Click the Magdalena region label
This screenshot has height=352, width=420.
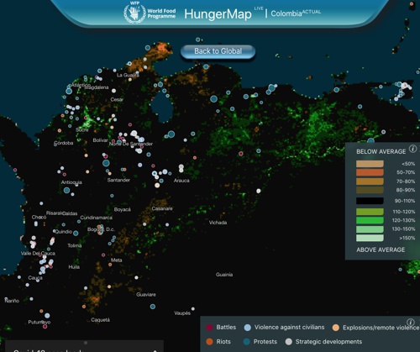coord(97,87)
